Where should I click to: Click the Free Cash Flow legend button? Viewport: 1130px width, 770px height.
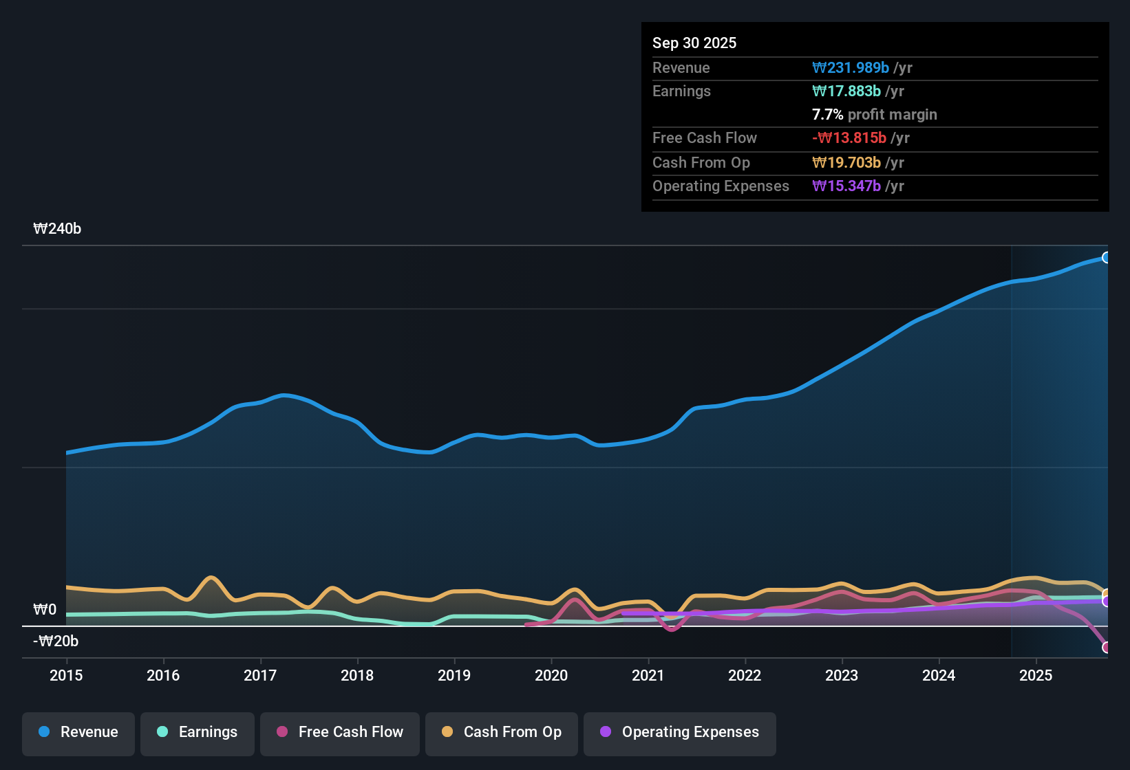coord(339,733)
